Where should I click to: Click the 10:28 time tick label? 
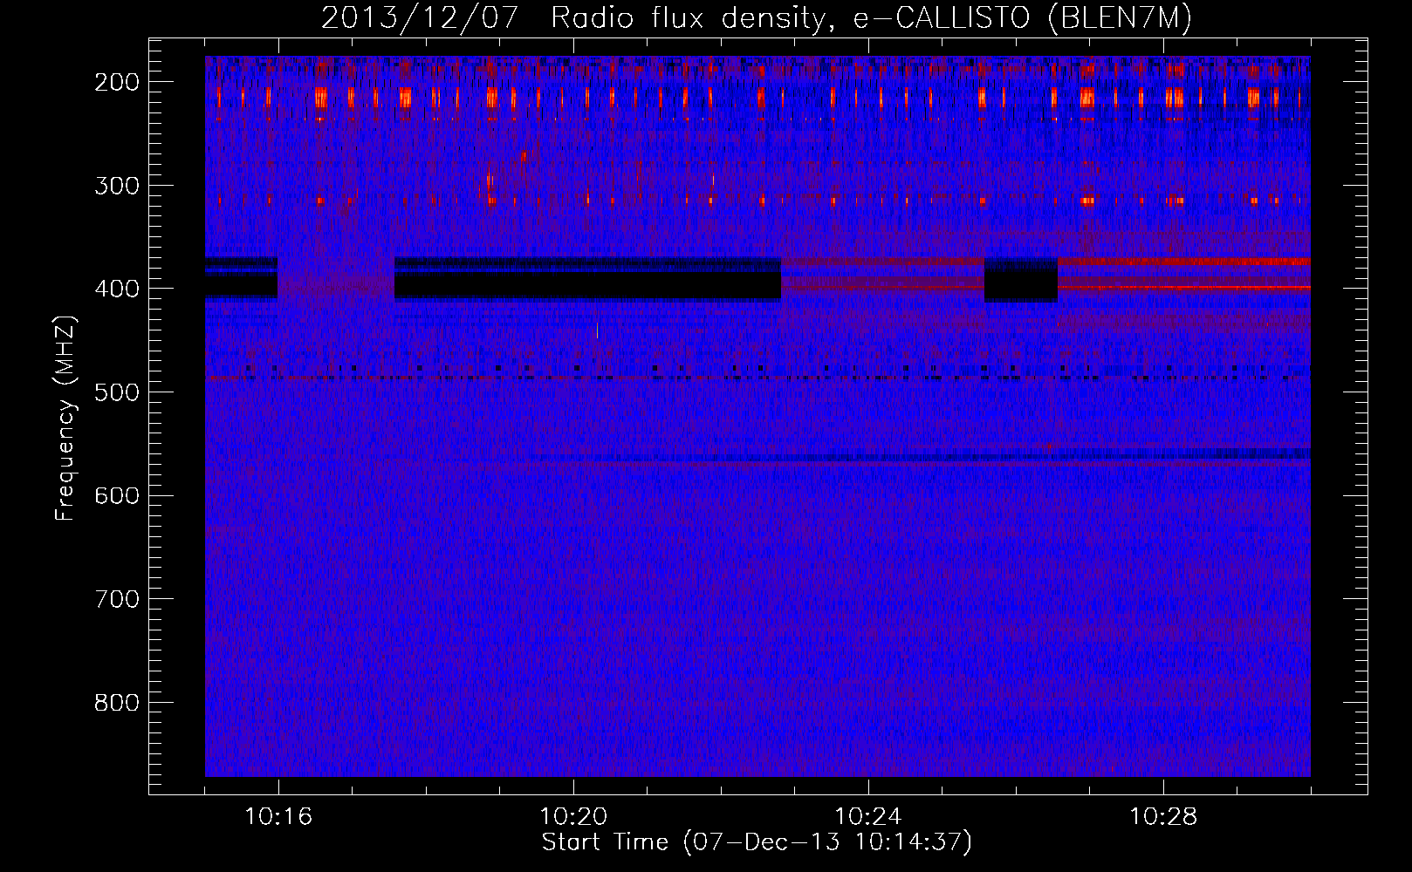(1163, 817)
